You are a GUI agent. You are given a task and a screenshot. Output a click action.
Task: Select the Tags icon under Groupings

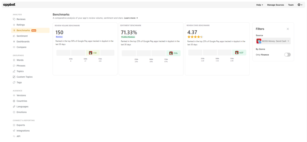pyautogui.click(x=14, y=82)
